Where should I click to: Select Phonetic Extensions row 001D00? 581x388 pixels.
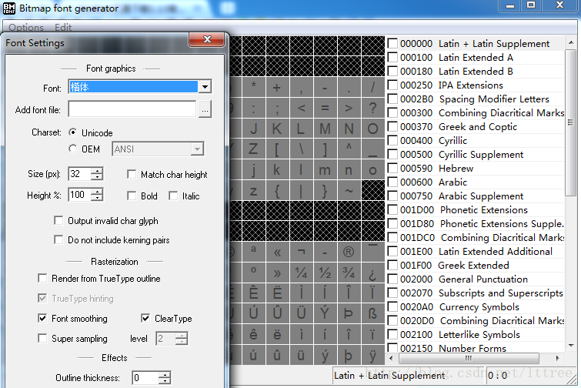coord(476,209)
